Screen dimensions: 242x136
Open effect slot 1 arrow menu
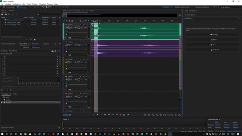pyautogui.click(x=57, y=57)
